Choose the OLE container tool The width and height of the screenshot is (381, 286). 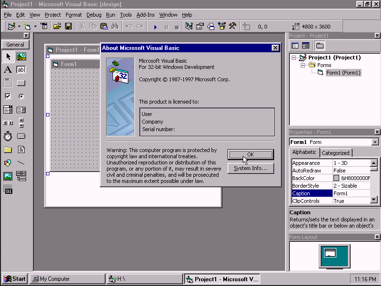[x=8, y=190]
